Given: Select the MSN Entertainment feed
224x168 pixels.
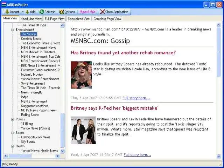Looking at the screenshot, I should (34, 101).
